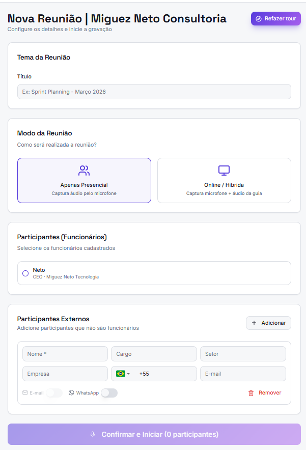Click the people icon above Apenas Presencial
This screenshot has width=306, height=450.
click(x=84, y=171)
